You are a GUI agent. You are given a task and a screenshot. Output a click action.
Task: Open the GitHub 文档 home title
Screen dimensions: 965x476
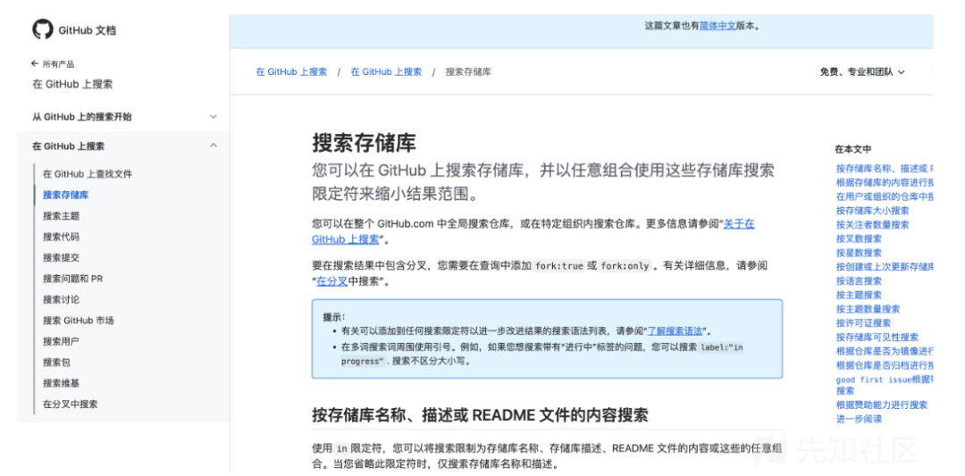[x=88, y=30]
